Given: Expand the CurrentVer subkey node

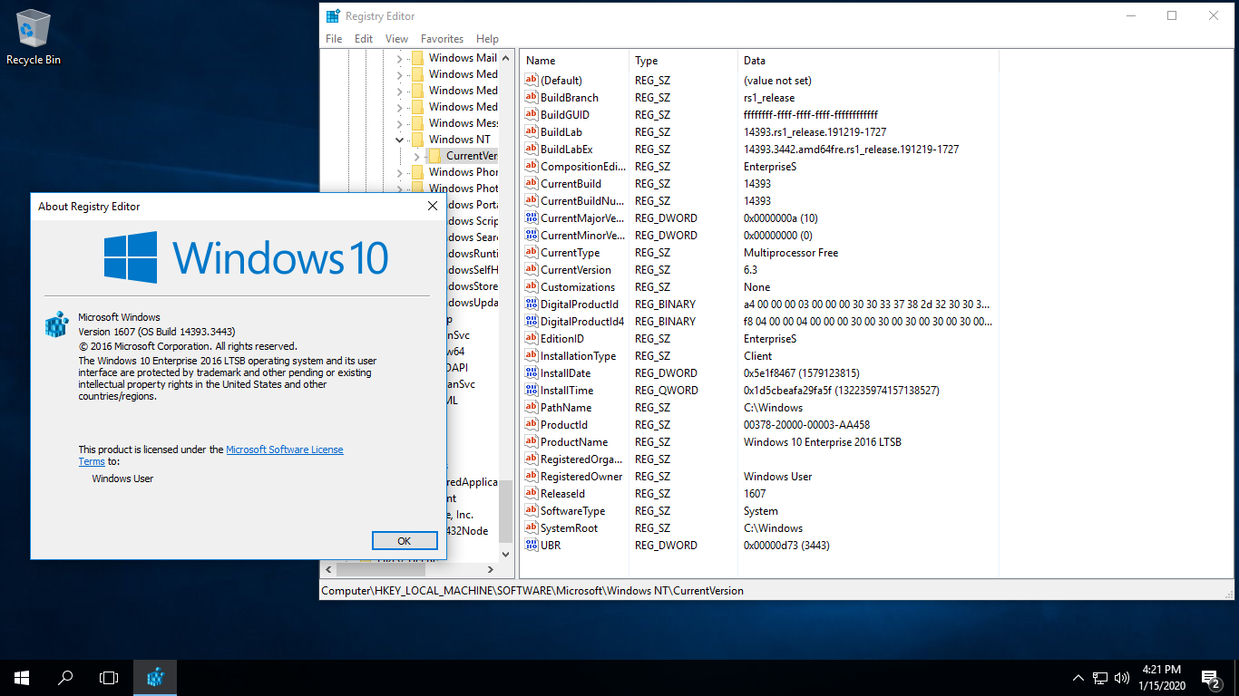Looking at the screenshot, I should (x=416, y=156).
